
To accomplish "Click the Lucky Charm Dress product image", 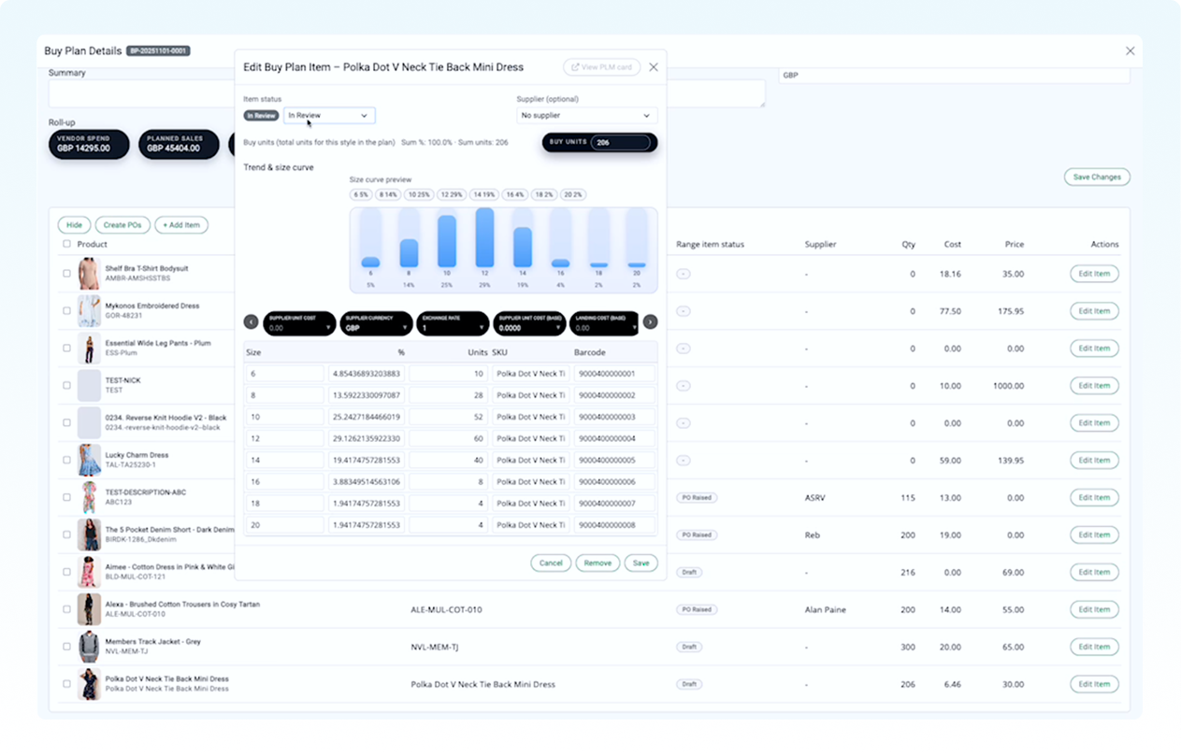I will tap(89, 460).
